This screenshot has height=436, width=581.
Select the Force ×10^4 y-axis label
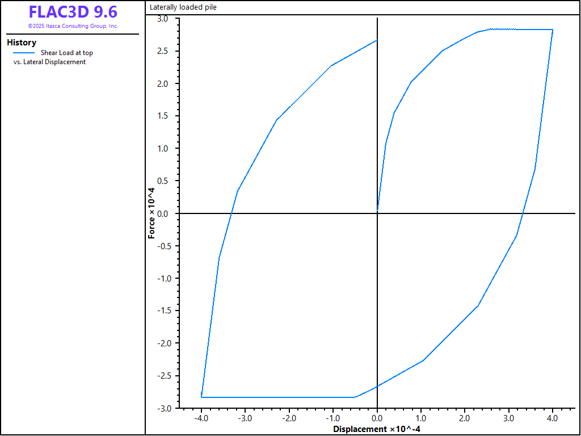[151, 213]
